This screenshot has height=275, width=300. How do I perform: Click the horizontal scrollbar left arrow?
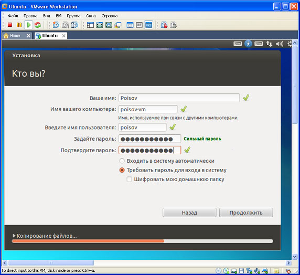click(5, 263)
